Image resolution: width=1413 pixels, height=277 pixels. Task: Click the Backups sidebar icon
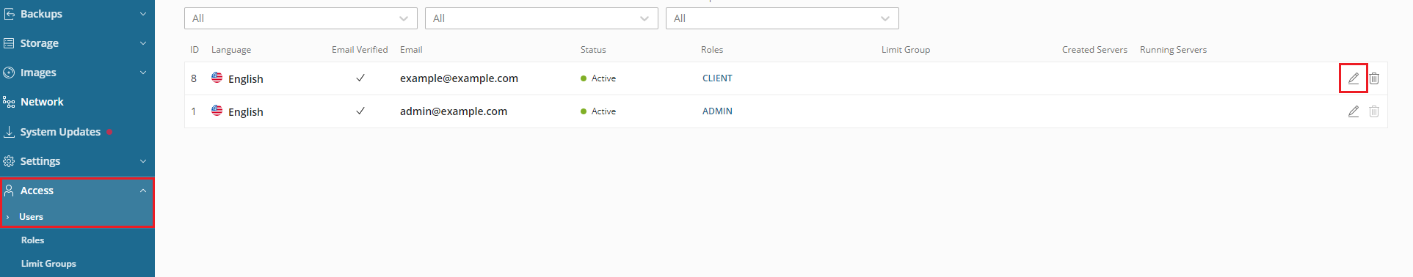(9, 14)
